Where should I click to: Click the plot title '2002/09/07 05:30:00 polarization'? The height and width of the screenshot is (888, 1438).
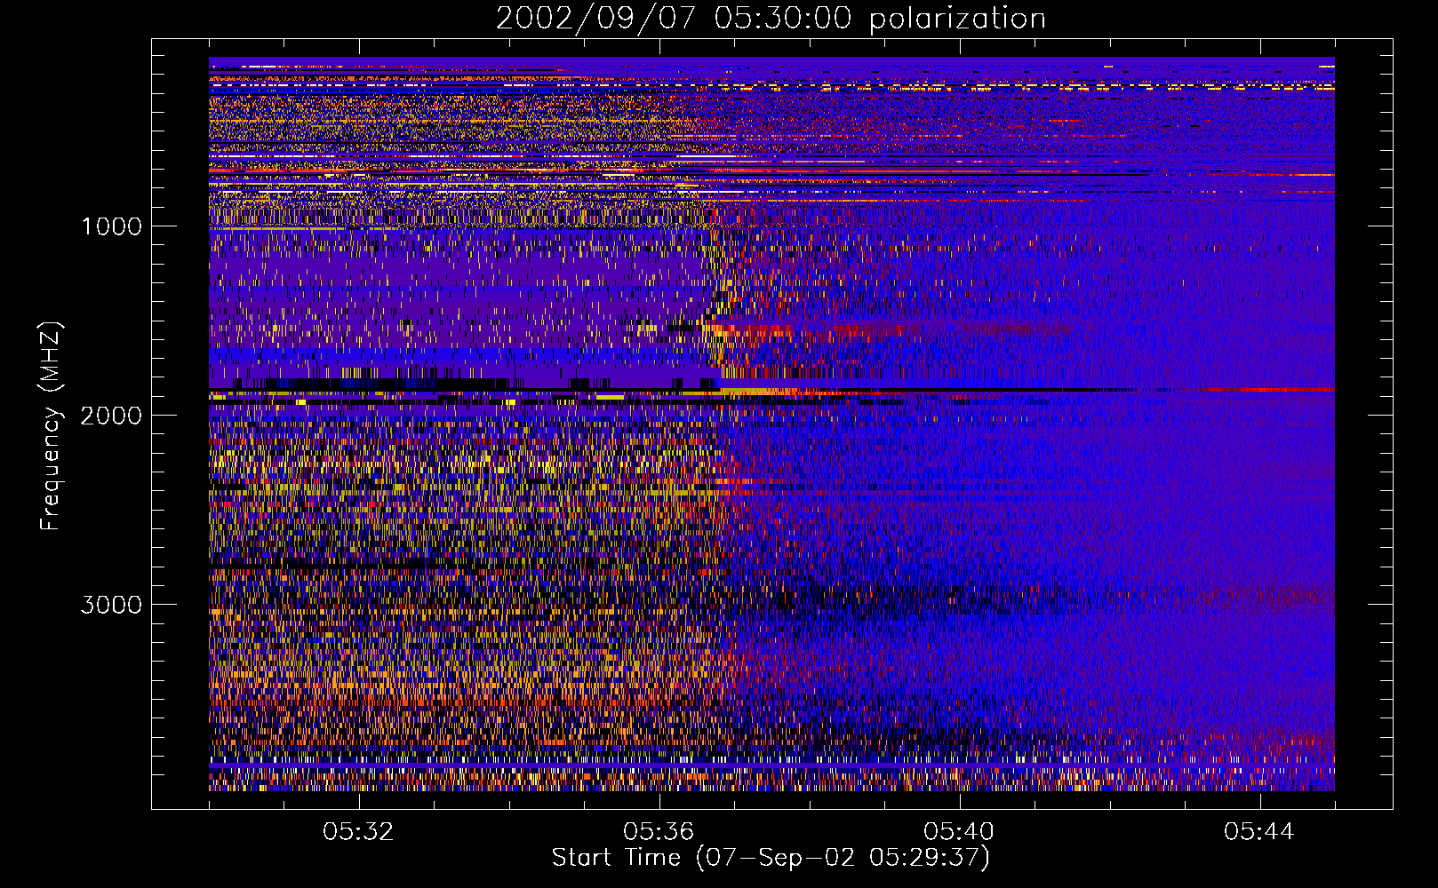point(771,19)
